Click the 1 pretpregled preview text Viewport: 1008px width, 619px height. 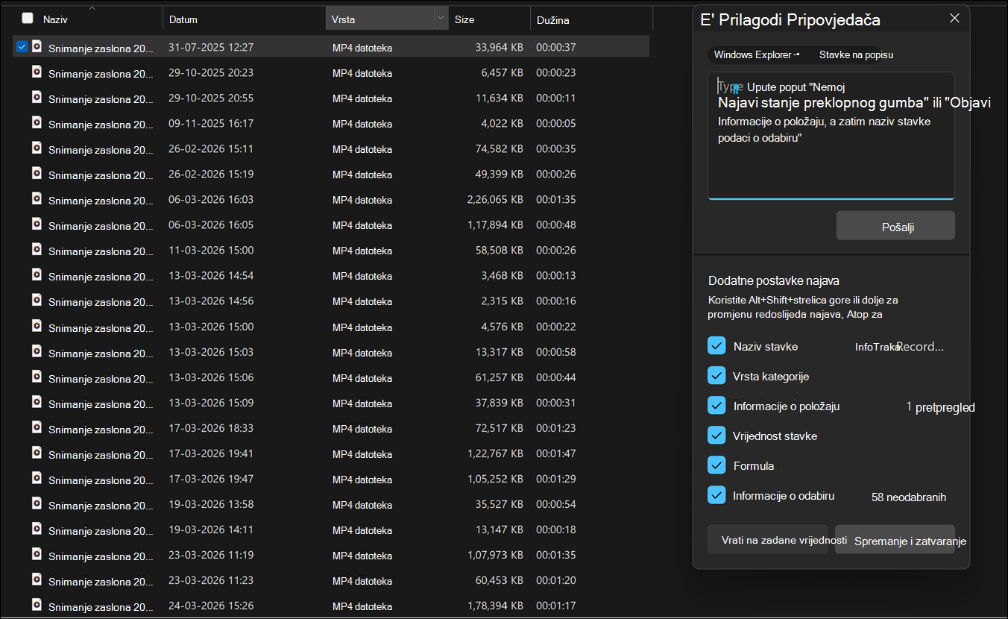point(940,407)
